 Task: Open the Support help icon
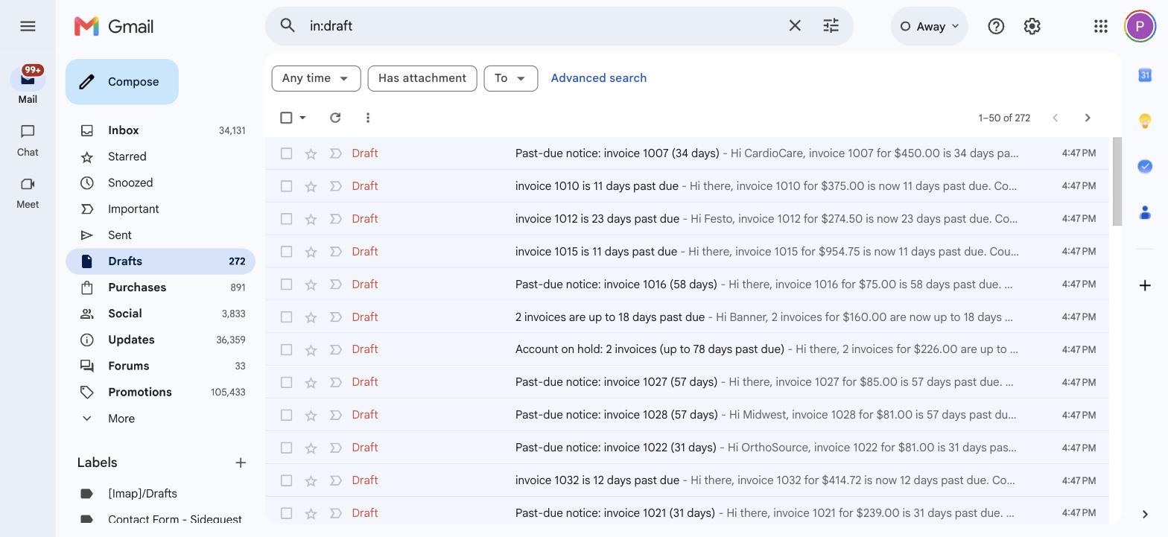point(996,26)
